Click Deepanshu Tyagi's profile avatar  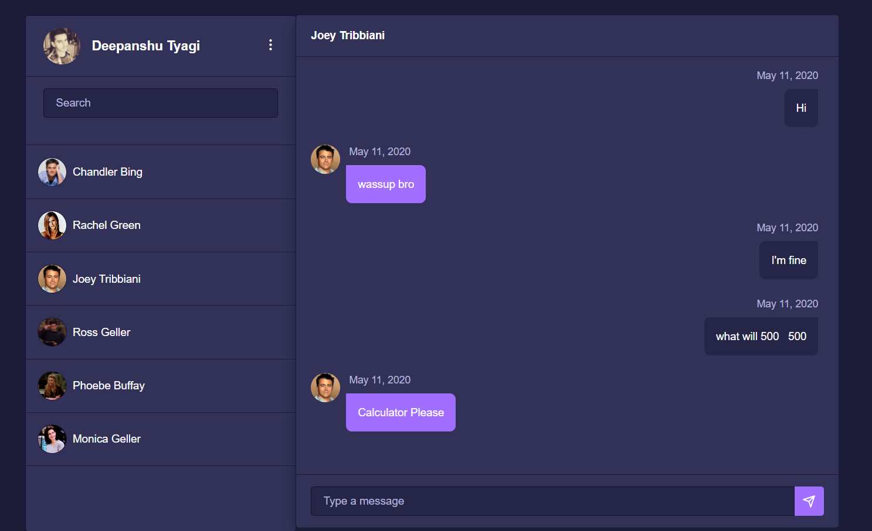(x=61, y=46)
